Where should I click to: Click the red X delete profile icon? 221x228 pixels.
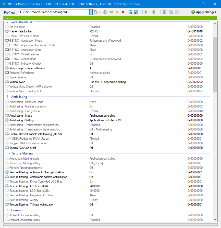(x=123, y=12)
